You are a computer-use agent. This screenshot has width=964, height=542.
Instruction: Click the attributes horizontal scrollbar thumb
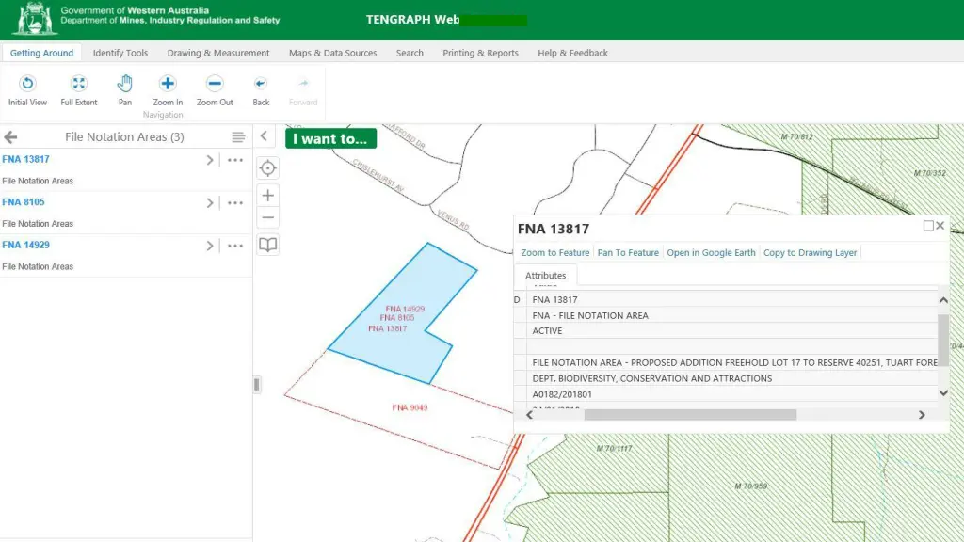click(x=690, y=415)
